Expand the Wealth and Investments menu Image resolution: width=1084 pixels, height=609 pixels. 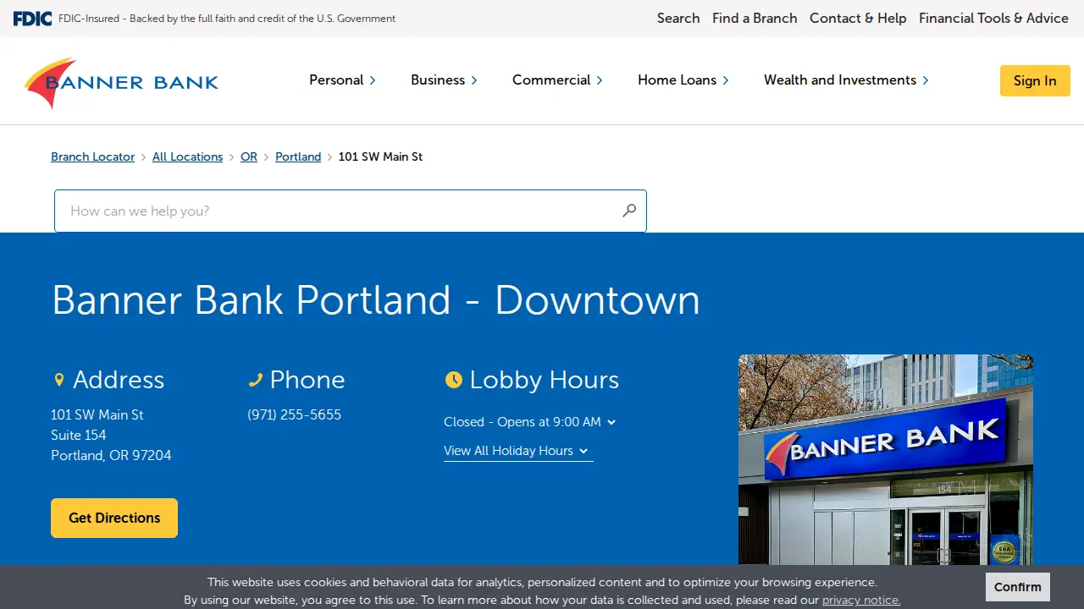point(846,80)
